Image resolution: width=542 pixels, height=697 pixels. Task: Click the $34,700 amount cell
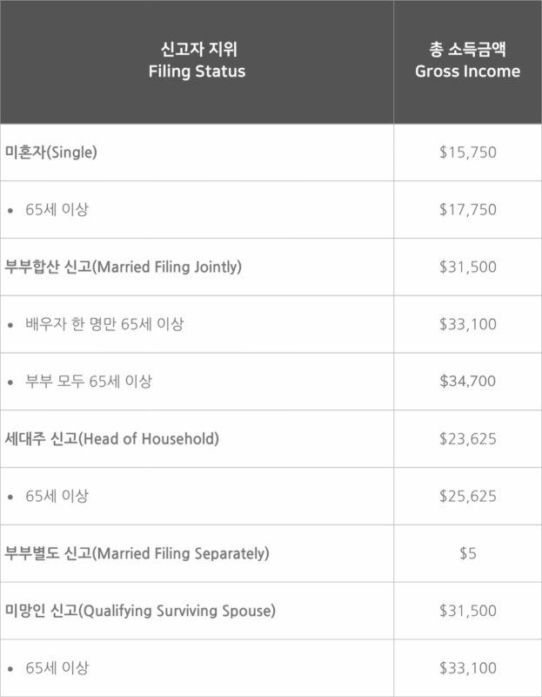pos(467,382)
